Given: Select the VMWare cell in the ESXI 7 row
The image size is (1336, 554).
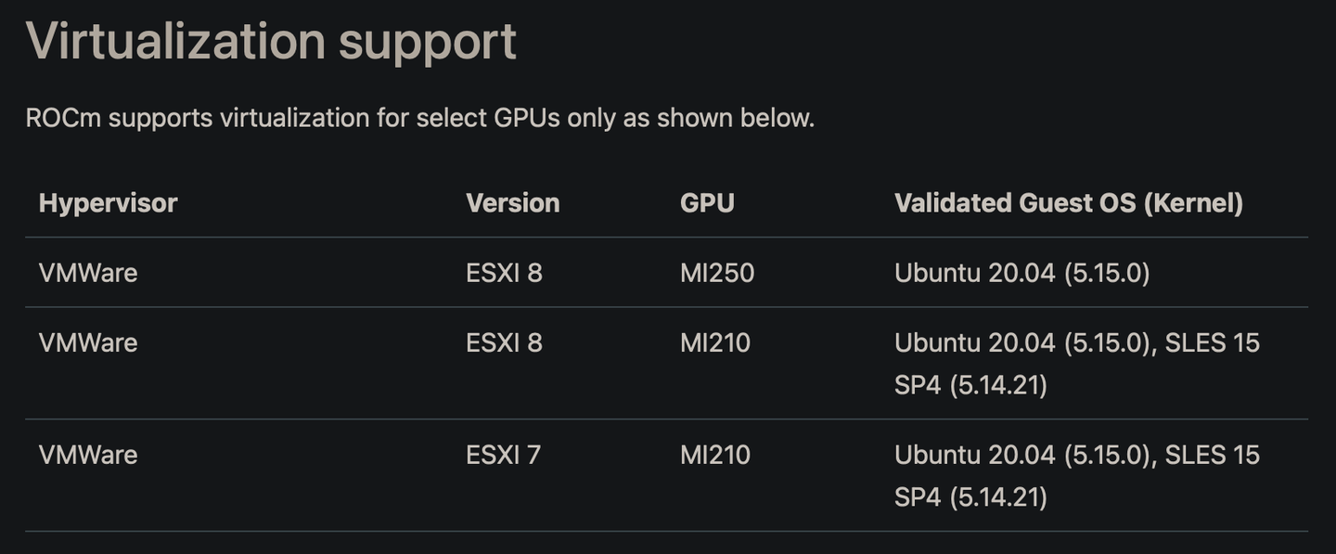Looking at the screenshot, I should 88,455.
